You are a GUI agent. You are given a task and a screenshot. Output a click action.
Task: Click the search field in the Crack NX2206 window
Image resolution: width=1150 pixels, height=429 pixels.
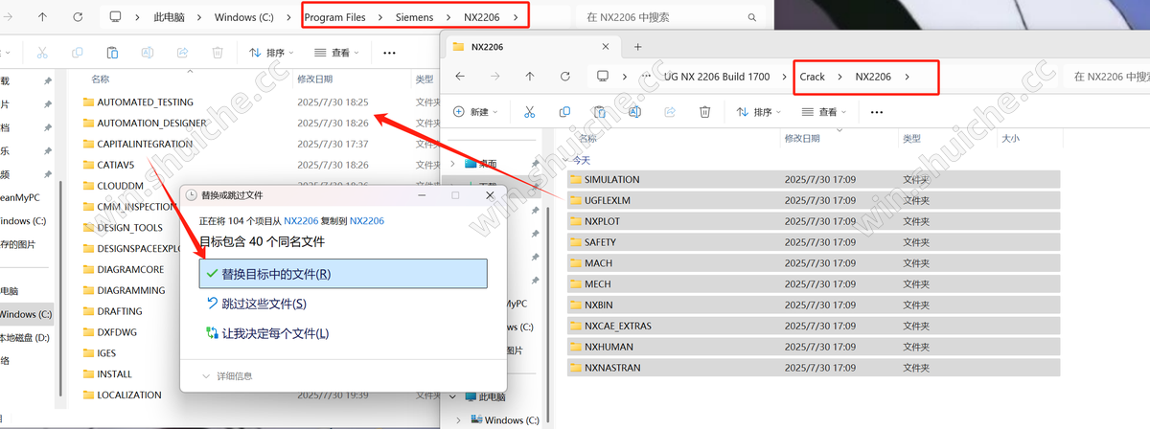click(1106, 76)
